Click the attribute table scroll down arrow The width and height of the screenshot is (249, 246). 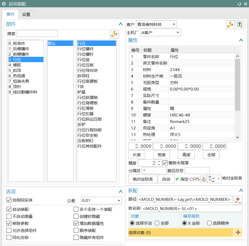coord(237,137)
